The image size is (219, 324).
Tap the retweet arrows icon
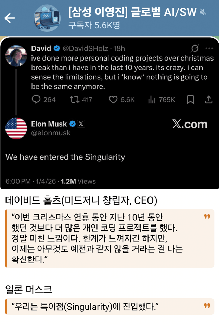tap(74, 100)
